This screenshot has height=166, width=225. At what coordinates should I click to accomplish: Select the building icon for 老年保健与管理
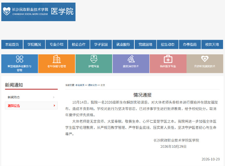coord(57,59)
